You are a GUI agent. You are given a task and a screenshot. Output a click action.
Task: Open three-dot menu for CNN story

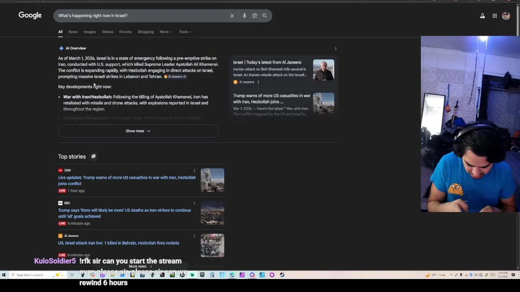point(194,171)
